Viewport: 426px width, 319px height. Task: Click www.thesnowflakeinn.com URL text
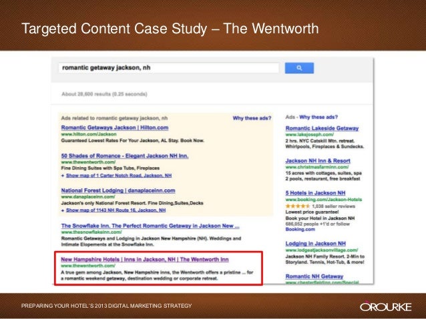click(91, 232)
